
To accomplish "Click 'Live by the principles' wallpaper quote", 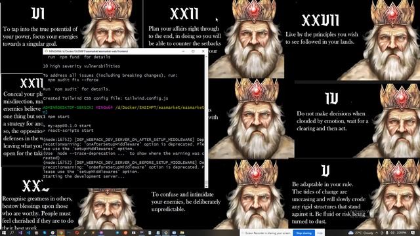I will point(322,38).
